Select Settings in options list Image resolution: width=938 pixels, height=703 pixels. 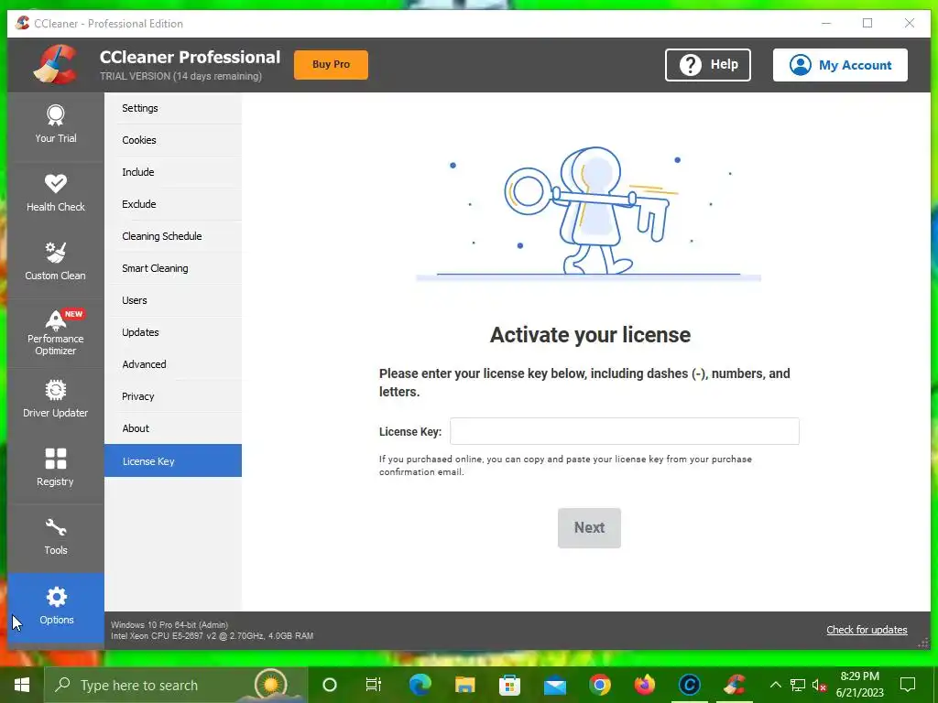point(173,108)
